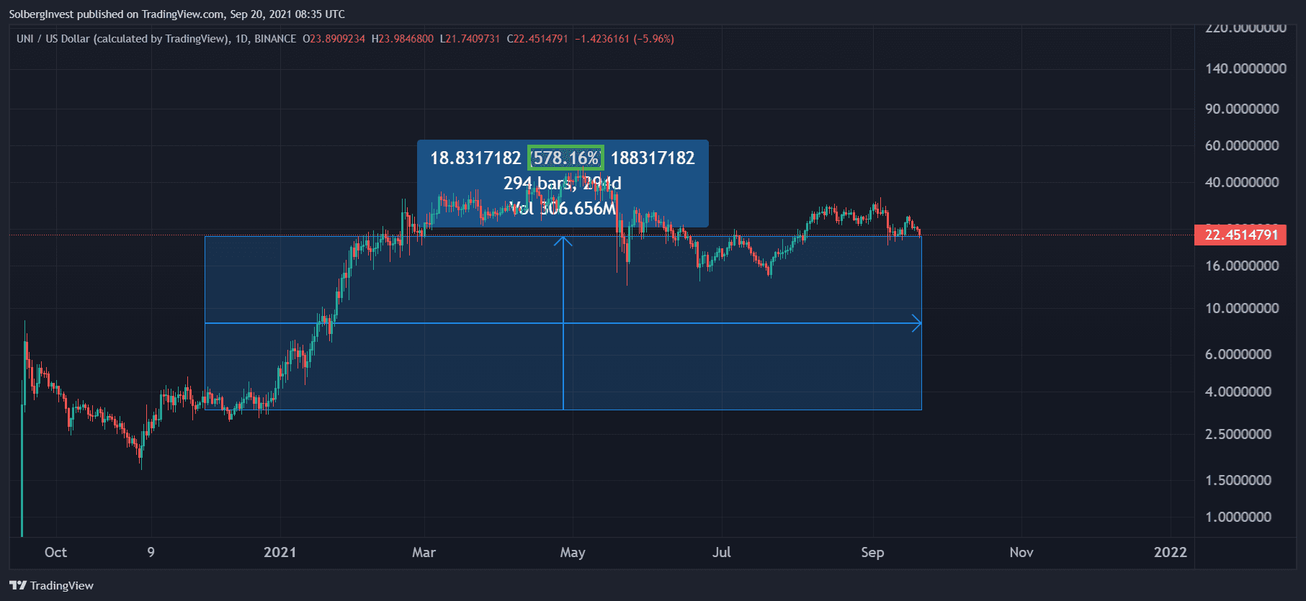Click the 140.0000000 price axis label
Screen dimensions: 1306x601
1245,68
